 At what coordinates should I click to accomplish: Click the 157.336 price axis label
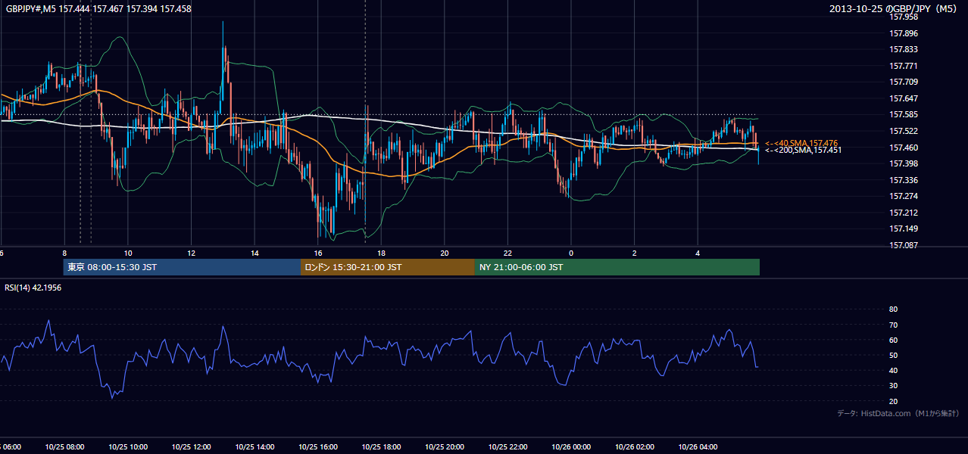tap(903, 180)
